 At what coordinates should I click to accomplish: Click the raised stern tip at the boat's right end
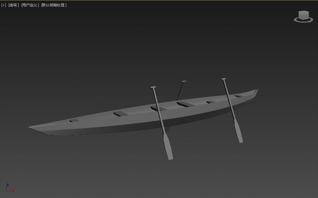pyautogui.click(x=256, y=91)
